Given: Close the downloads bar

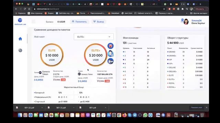Looking at the screenshot, I should coord(207,108).
